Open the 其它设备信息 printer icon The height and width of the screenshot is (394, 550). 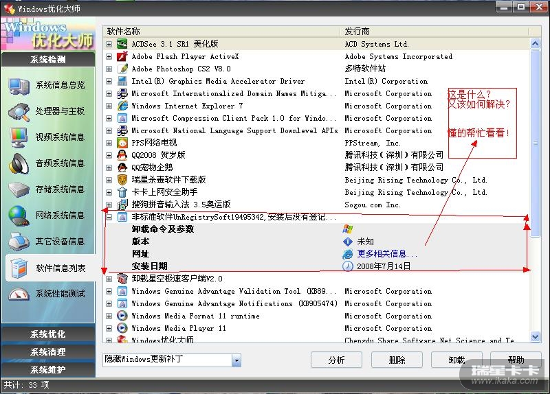point(19,242)
